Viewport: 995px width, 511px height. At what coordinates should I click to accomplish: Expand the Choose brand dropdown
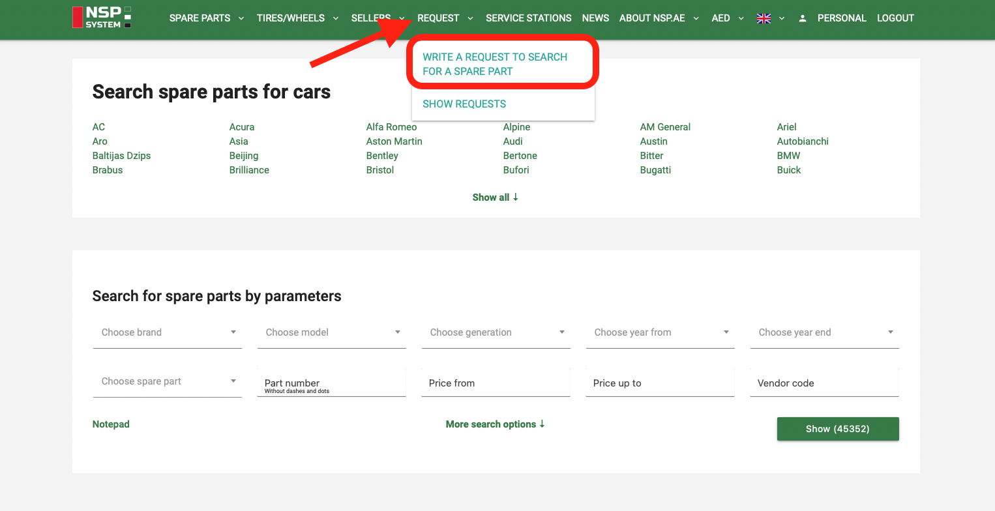click(168, 332)
